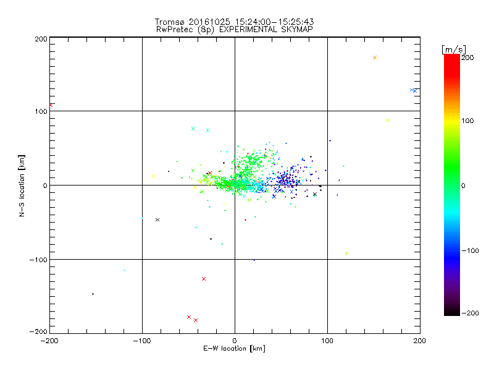Screen dimensions: 494x371
Task: Click the N-S location [km] axis label
Action: [22, 185]
